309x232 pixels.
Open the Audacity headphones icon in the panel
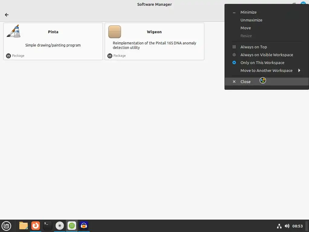tap(84, 226)
